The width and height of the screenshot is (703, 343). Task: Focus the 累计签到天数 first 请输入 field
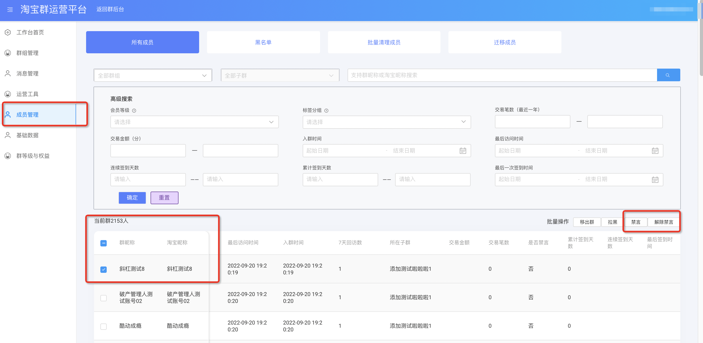tap(340, 179)
